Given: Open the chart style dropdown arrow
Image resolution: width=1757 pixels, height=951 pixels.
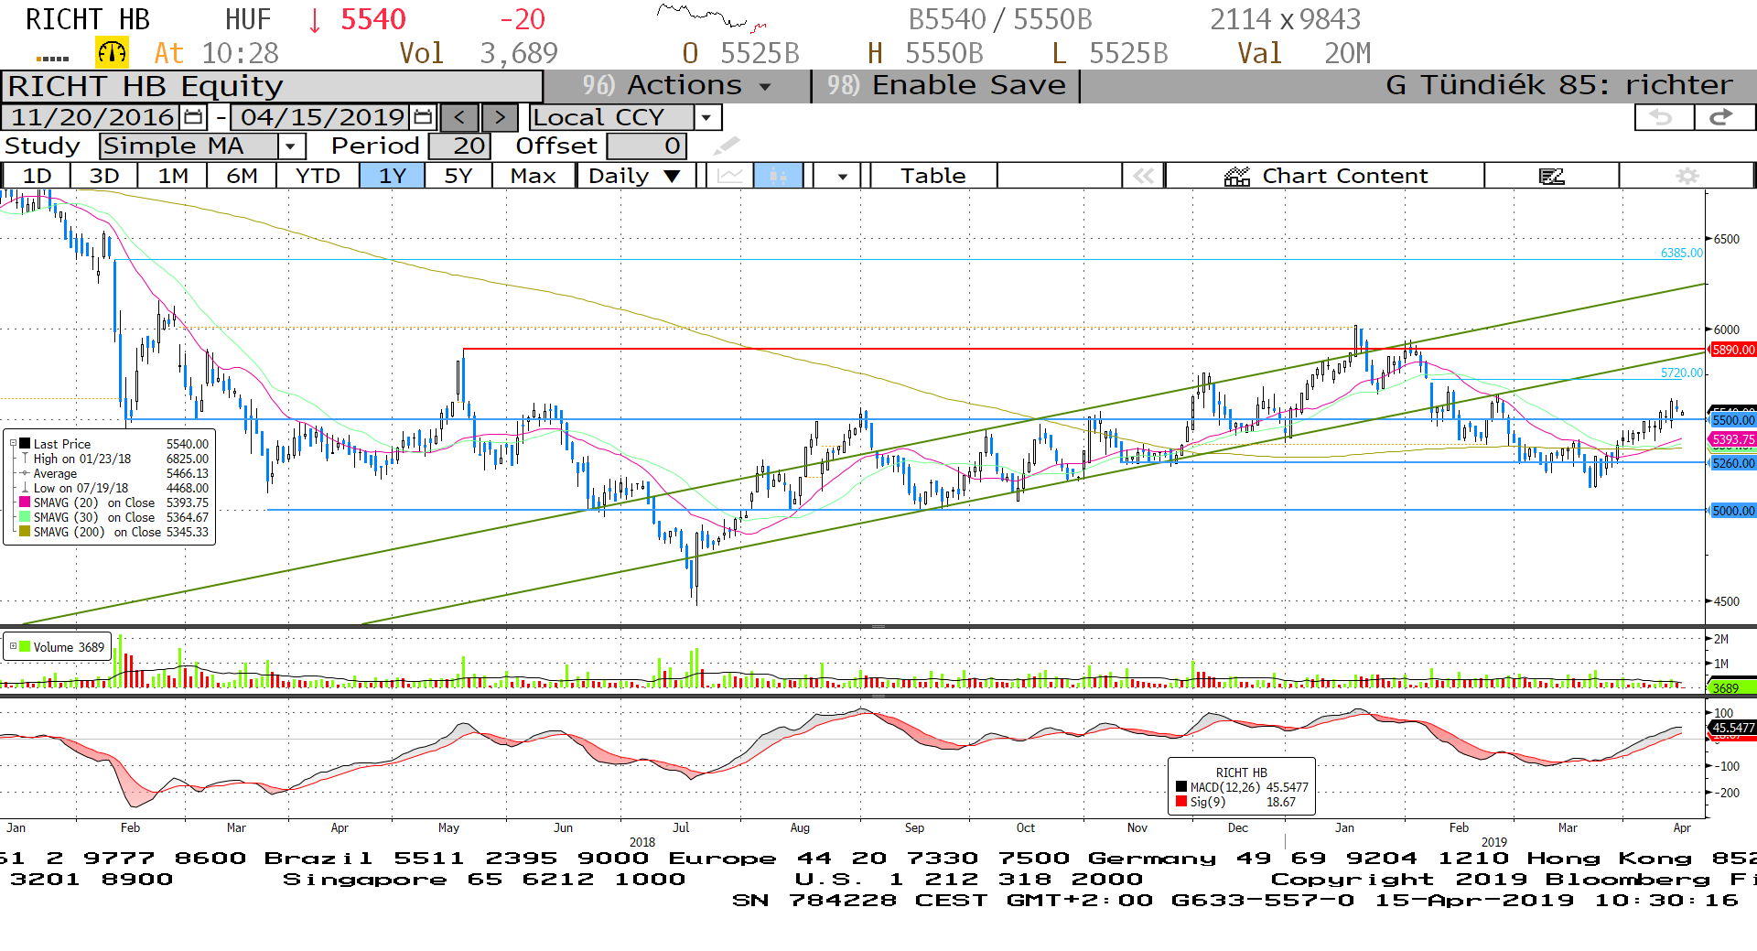Looking at the screenshot, I should [x=841, y=176].
